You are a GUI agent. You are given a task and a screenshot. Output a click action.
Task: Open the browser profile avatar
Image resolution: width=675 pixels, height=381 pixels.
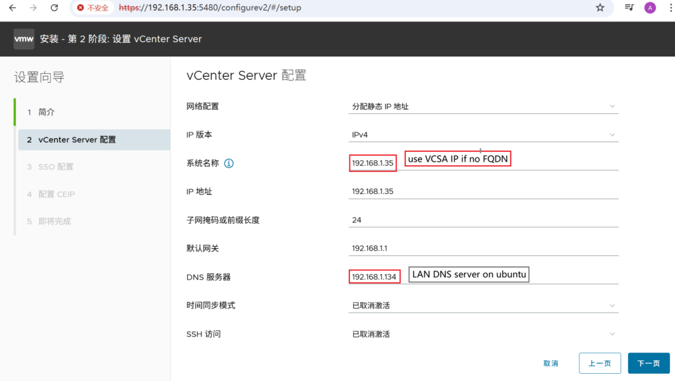[650, 8]
